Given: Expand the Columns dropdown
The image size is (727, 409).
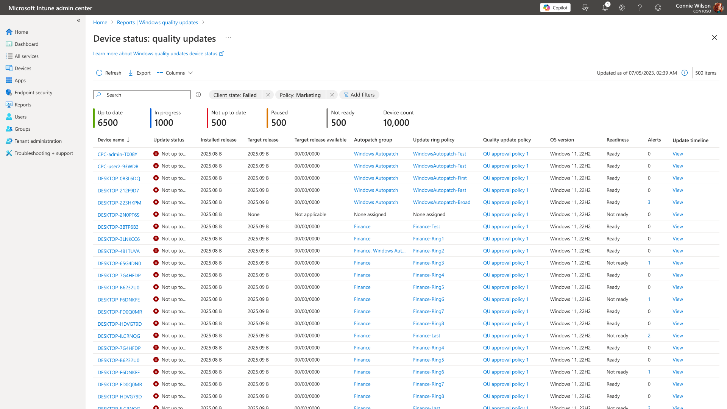Looking at the screenshot, I should [175, 73].
